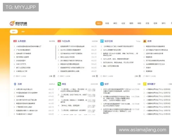
Task: Open the 知乎 card title
Action: pyautogui.click(x=107, y=84)
